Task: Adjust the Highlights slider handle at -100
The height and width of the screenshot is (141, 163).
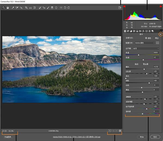Action: tap(126, 78)
